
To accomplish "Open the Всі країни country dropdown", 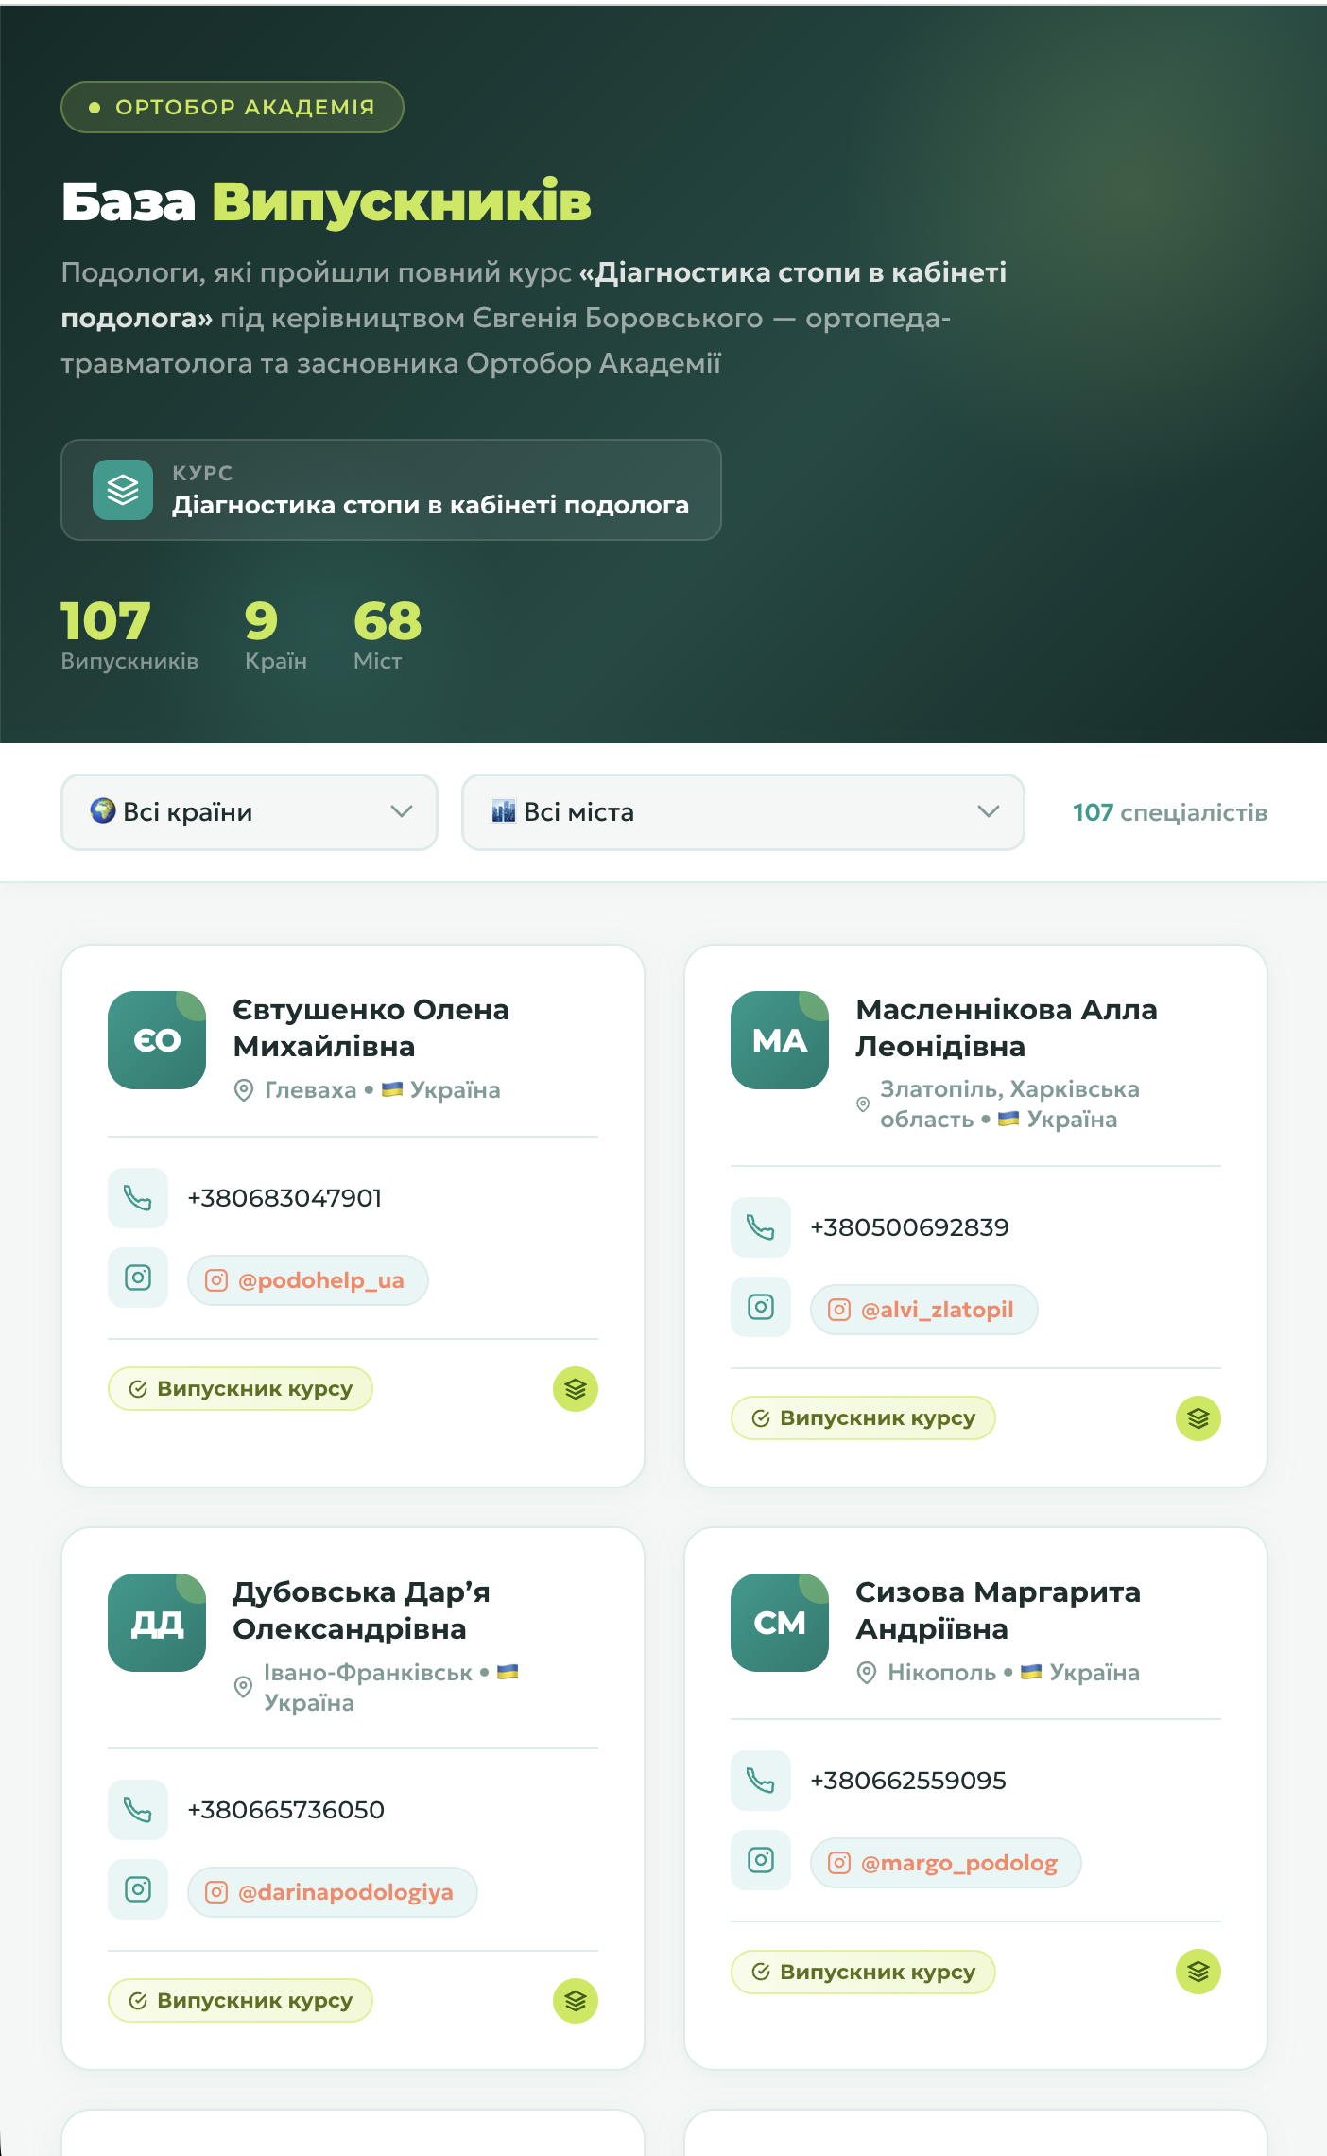I will 250,812.
